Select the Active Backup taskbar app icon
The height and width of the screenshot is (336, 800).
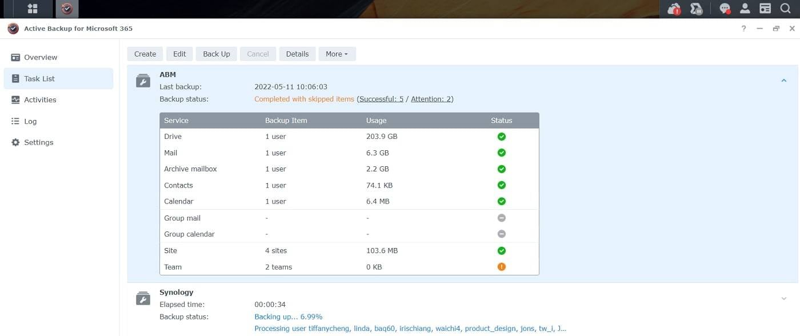point(67,9)
